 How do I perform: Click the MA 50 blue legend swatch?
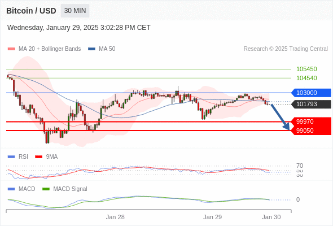pos(91,49)
